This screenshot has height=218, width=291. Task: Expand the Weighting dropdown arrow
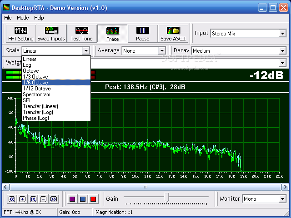[x=282, y=63]
